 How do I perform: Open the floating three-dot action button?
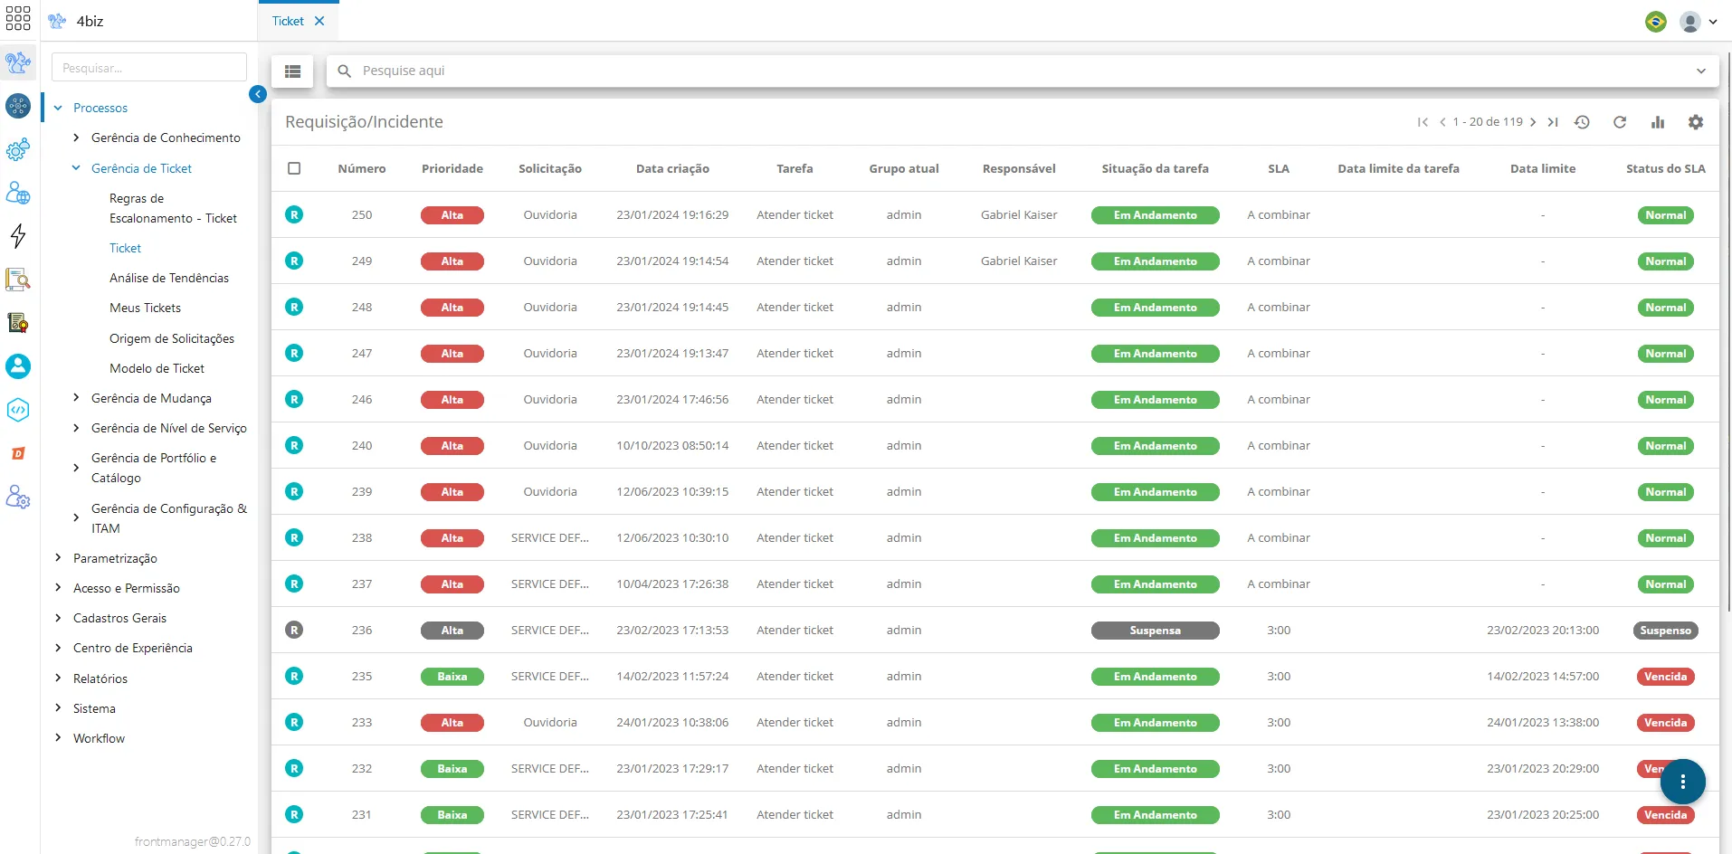click(1683, 782)
